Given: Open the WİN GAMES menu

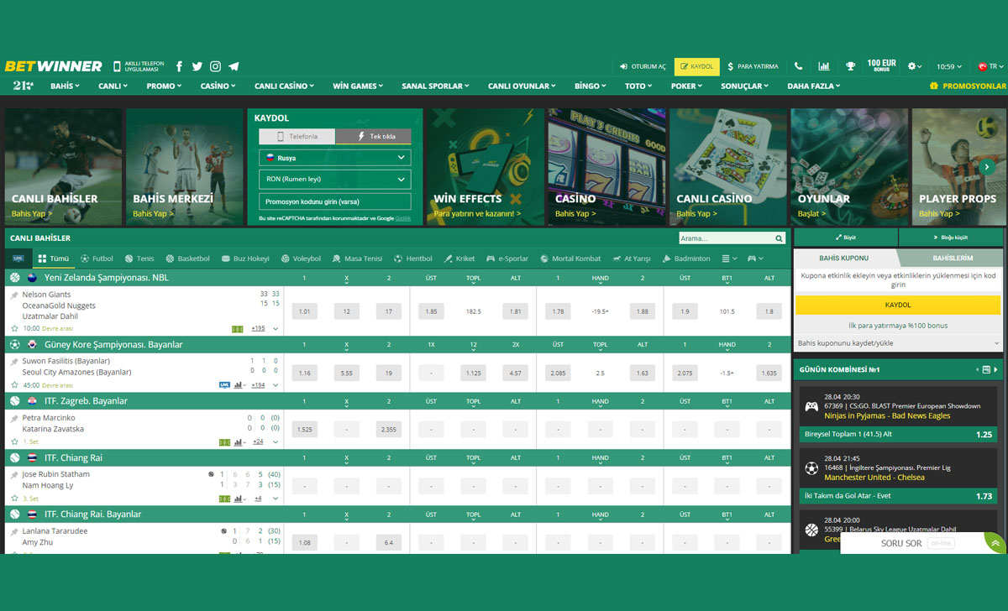Looking at the screenshot, I should 359,86.
